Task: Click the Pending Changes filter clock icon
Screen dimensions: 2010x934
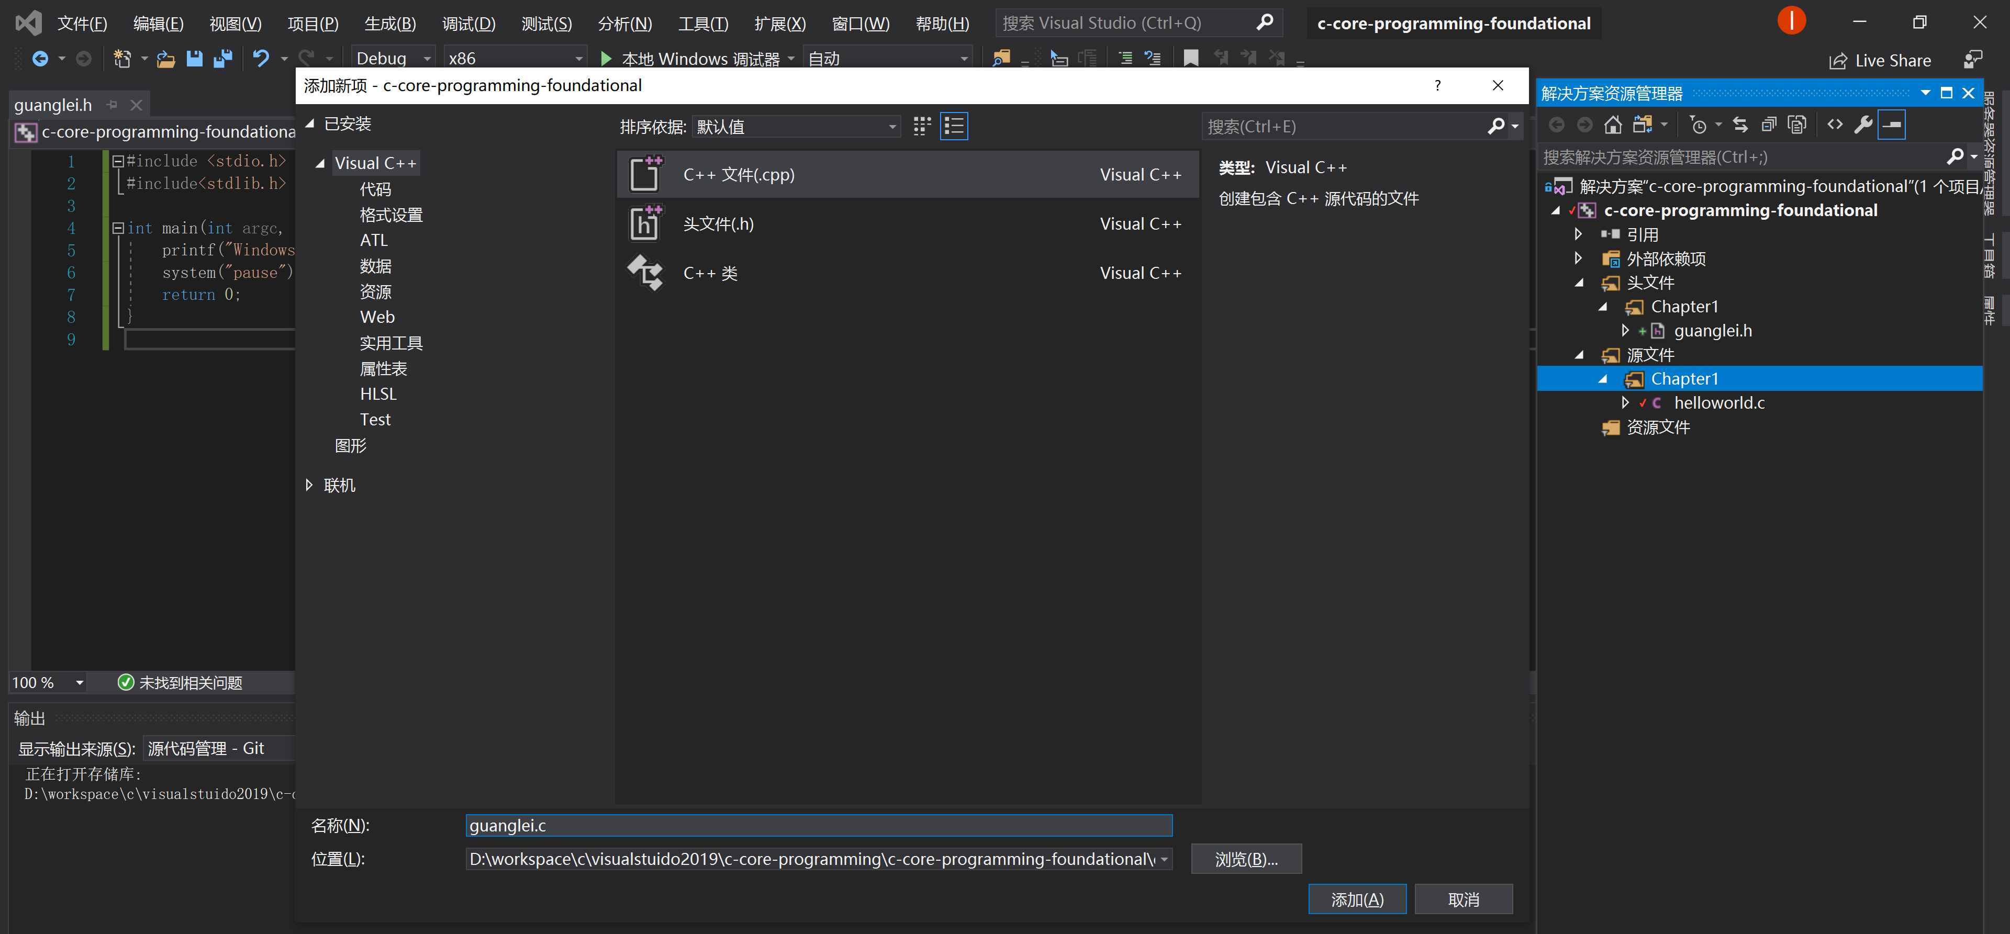Action: (x=1698, y=125)
